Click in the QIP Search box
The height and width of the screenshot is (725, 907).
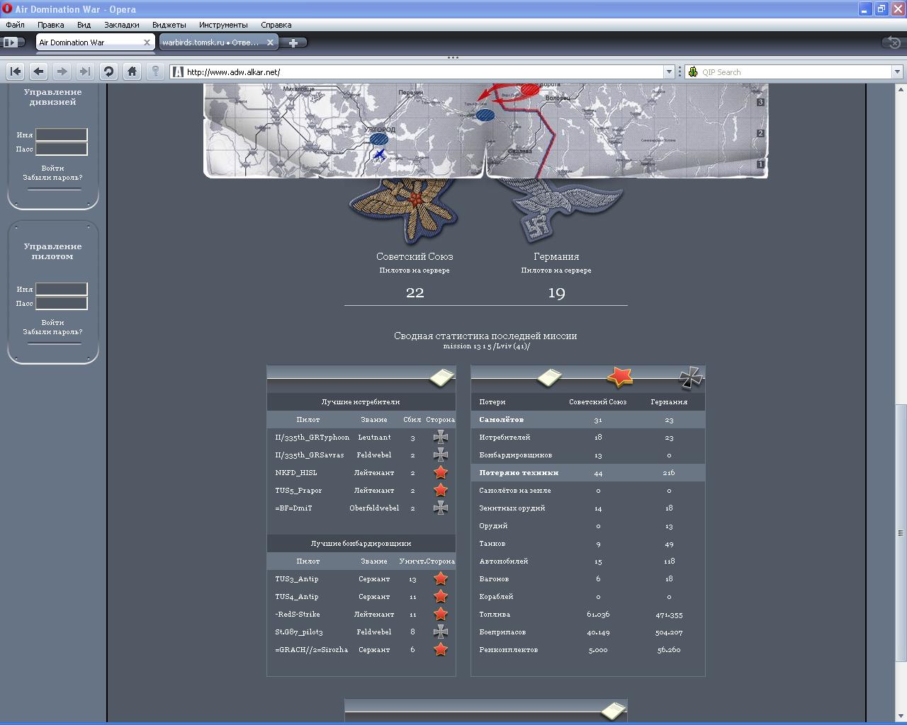[x=794, y=72]
